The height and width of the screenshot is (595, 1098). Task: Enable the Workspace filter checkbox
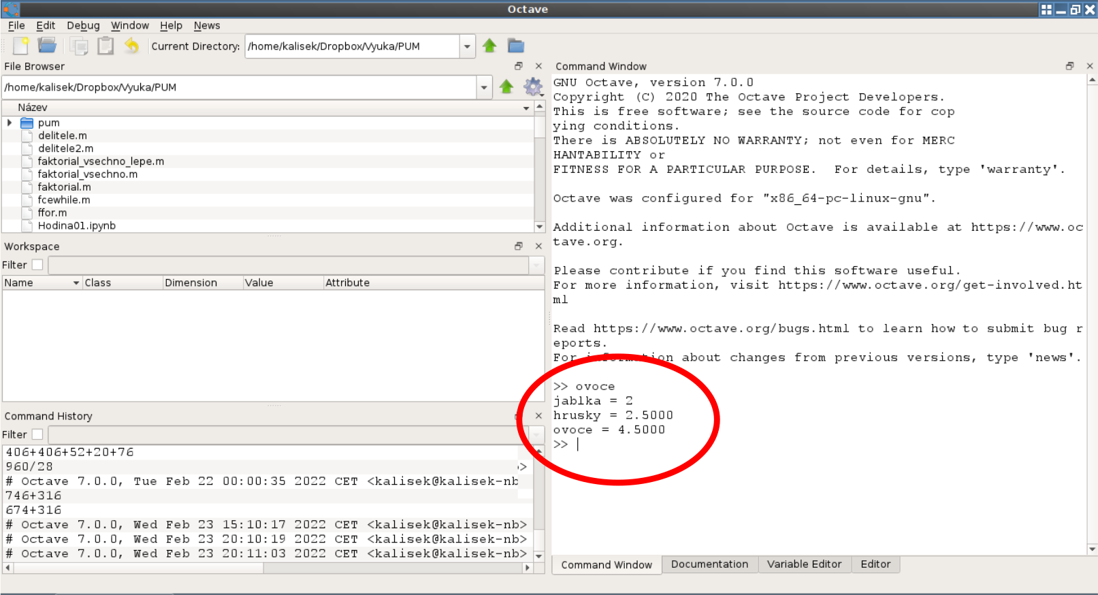37,265
